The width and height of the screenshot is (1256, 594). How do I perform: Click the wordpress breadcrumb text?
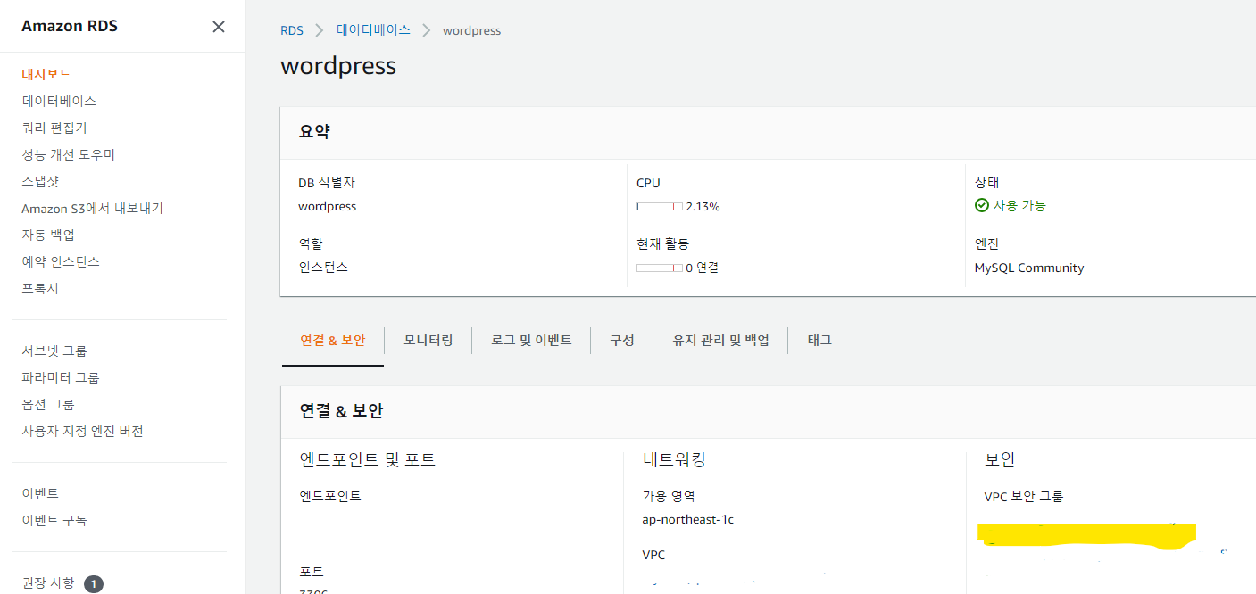point(471,30)
